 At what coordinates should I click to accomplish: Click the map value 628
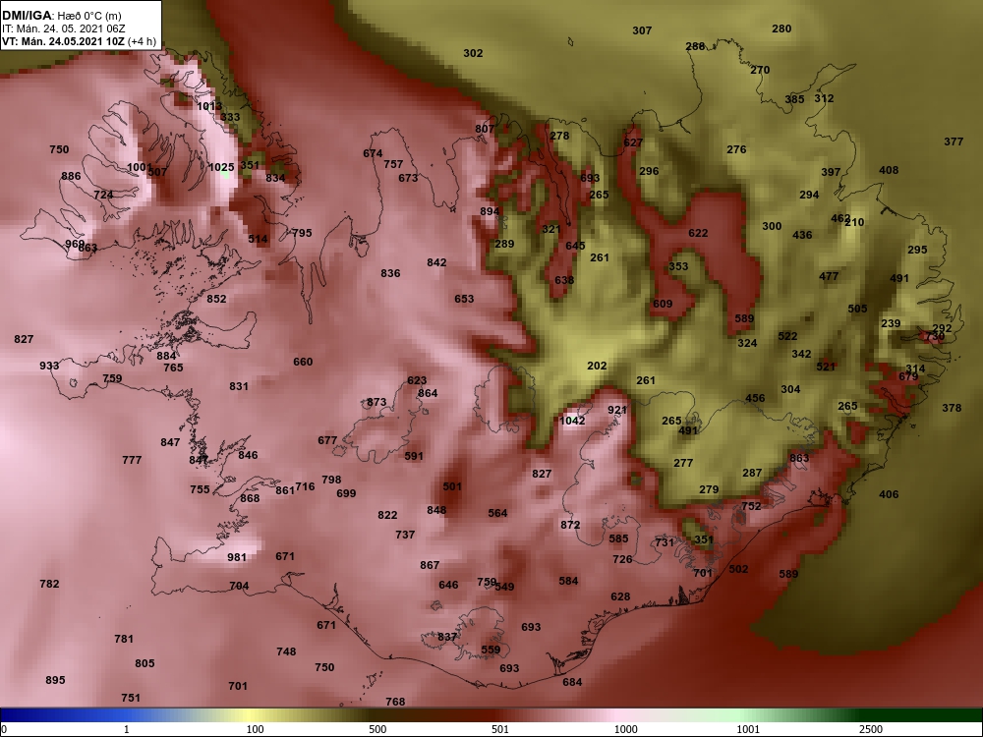click(620, 596)
